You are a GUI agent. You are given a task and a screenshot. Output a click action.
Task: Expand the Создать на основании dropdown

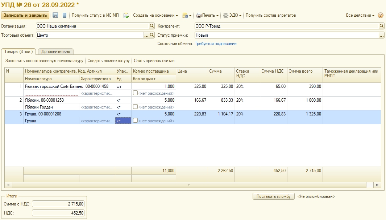pyautogui.click(x=155, y=15)
